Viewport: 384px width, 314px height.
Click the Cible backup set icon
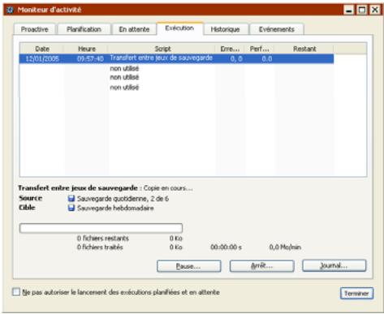coord(71,208)
